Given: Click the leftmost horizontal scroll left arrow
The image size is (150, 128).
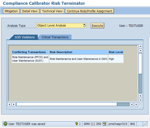Looking at the screenshot, I should click(10, 104).
